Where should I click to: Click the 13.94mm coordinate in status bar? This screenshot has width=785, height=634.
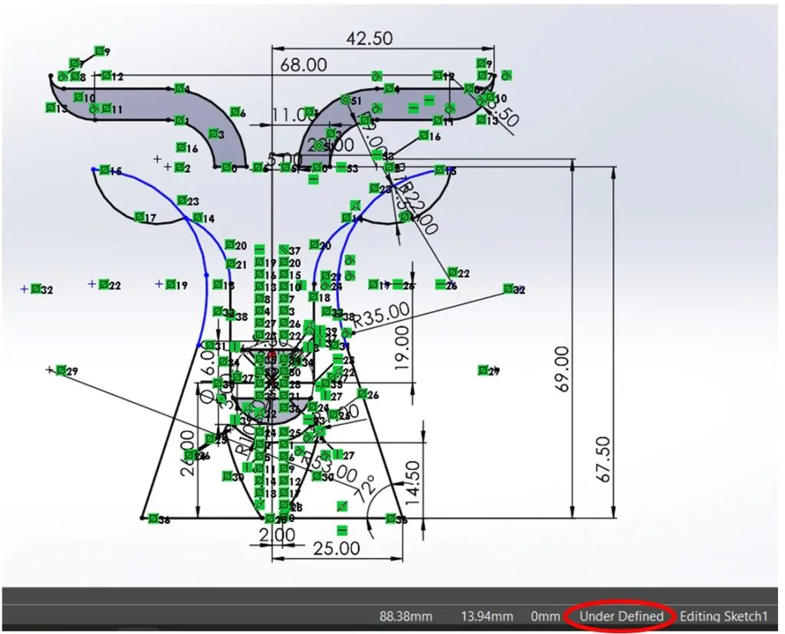click(487, 616)
